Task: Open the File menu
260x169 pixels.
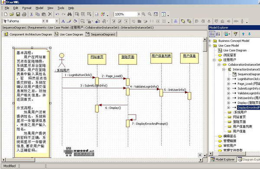Action: pyautogui.click(x=7, y=8)
